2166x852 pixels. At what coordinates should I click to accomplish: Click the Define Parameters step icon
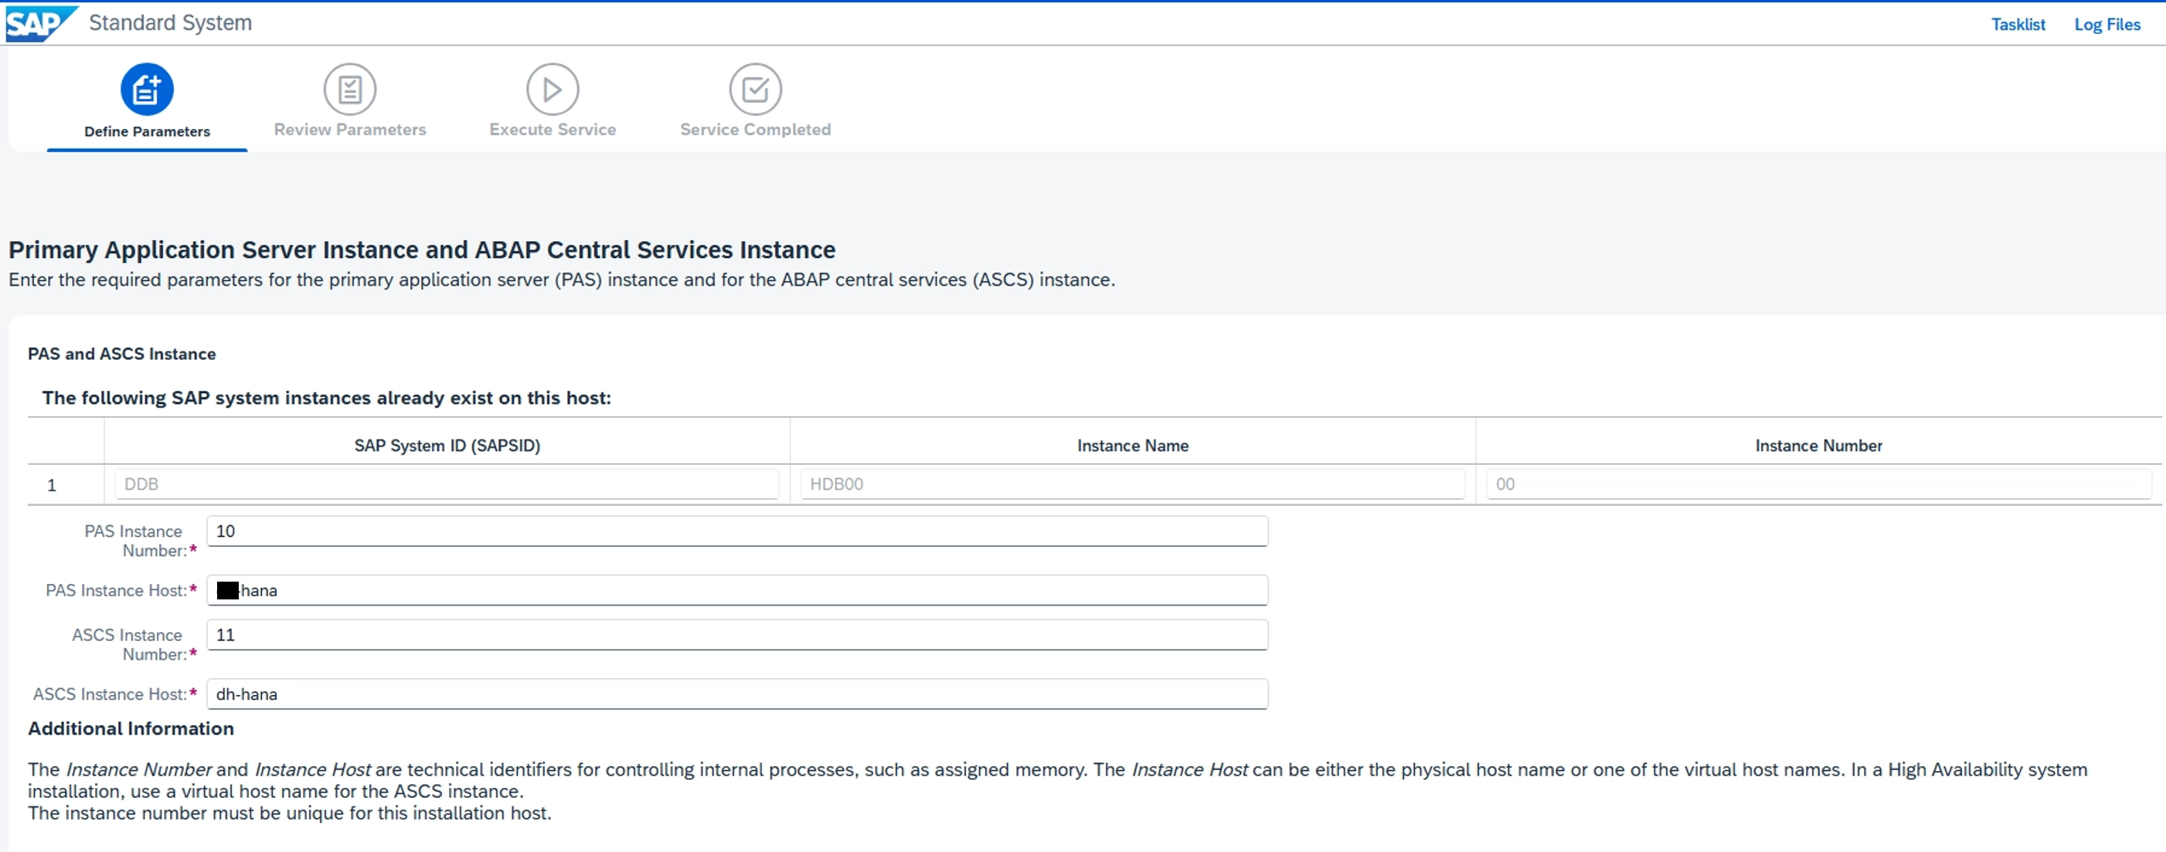point(147,89)
